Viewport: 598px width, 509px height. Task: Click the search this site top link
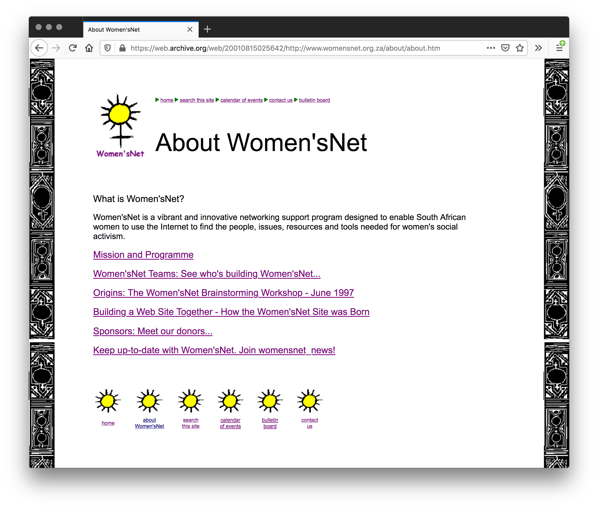(x=197, y=100)
